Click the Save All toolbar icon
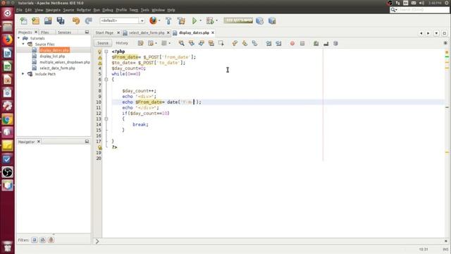Viewport: 451px width, 254px height. [x=61, y=20]
